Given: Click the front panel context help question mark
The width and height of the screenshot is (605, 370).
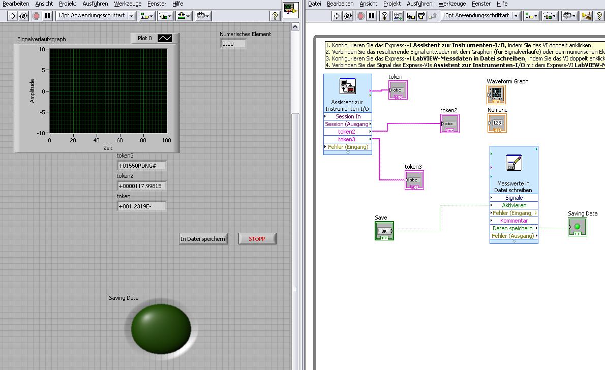Looking at the screenshot, I should [x=275, y=16].
